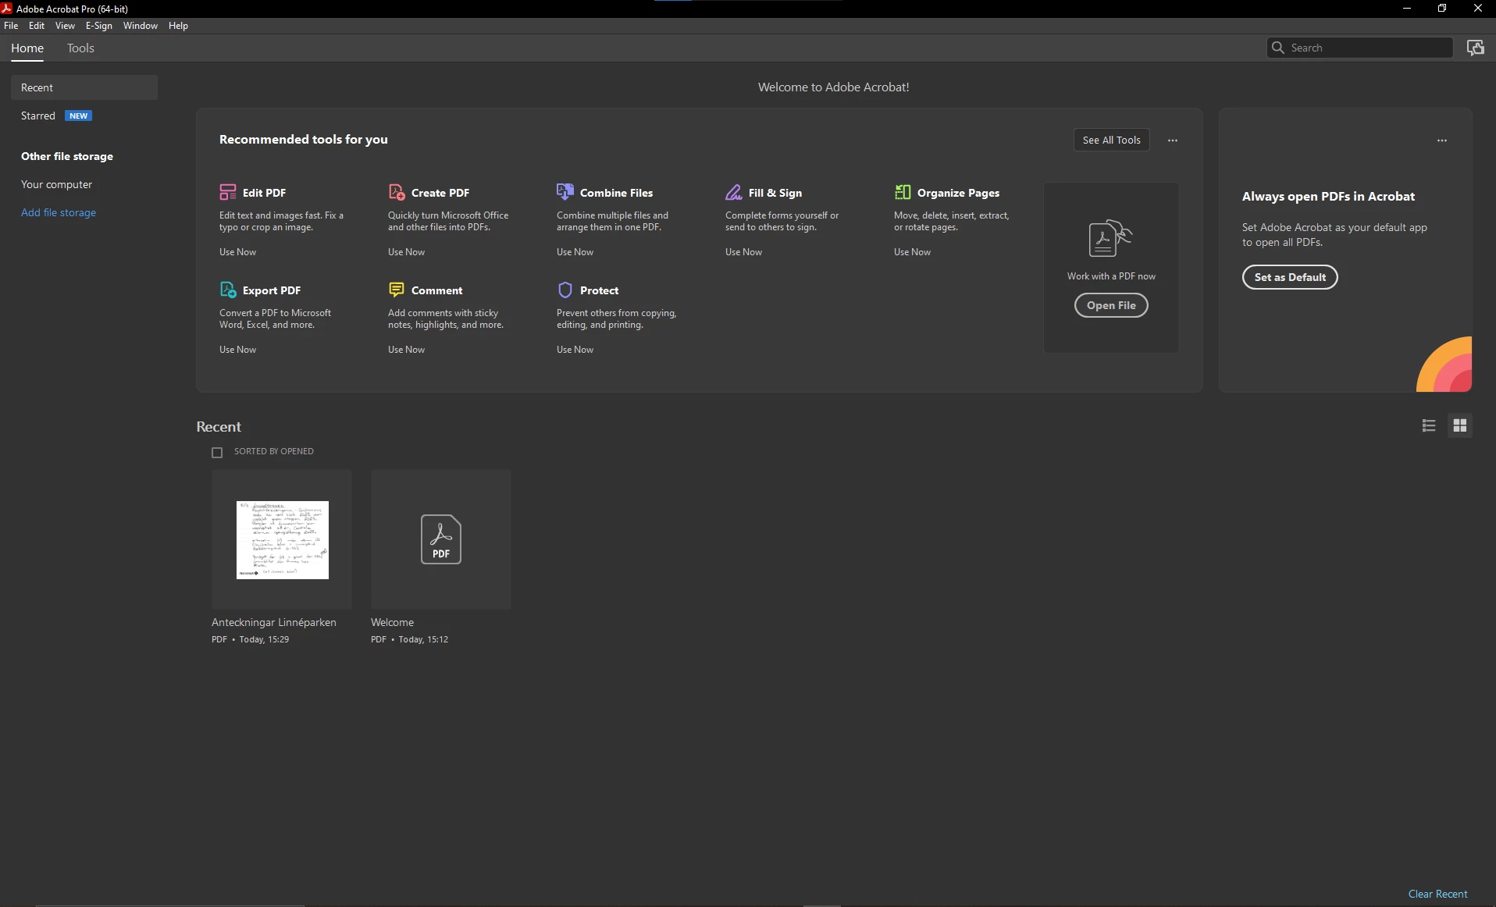This screenshot has height=907, width=1496.
Task: Click Use Now under Protect
Action: [x=575, y=350]
